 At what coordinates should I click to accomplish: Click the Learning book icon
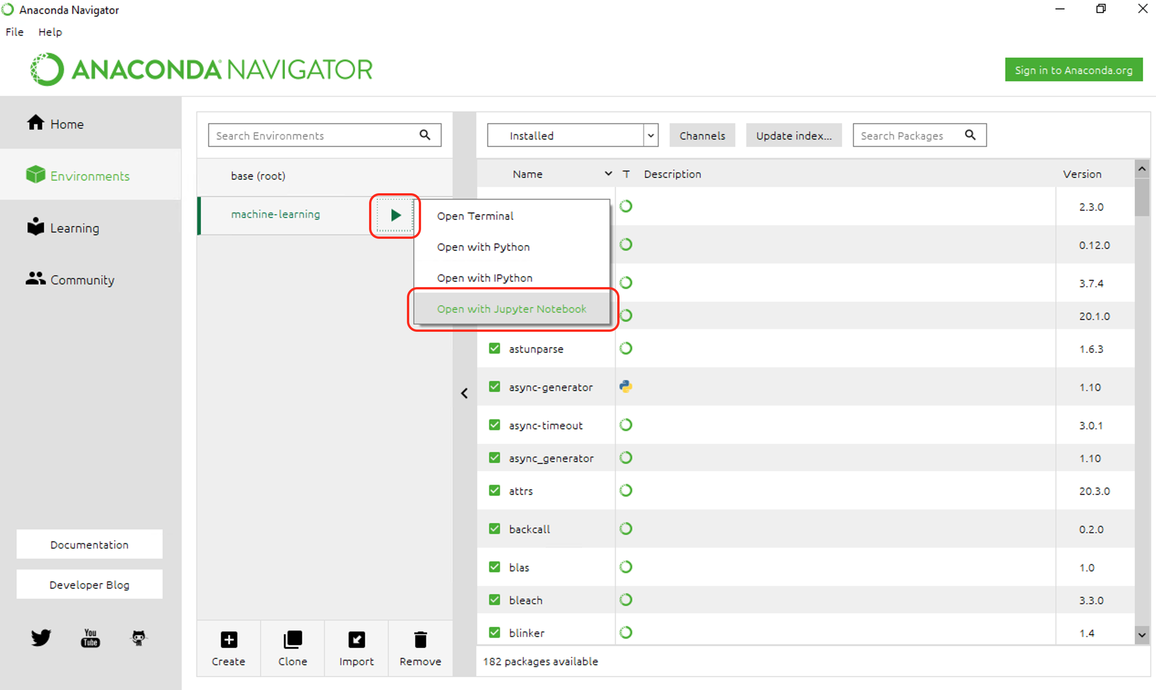pyautogui.click(x=36, y=227)
